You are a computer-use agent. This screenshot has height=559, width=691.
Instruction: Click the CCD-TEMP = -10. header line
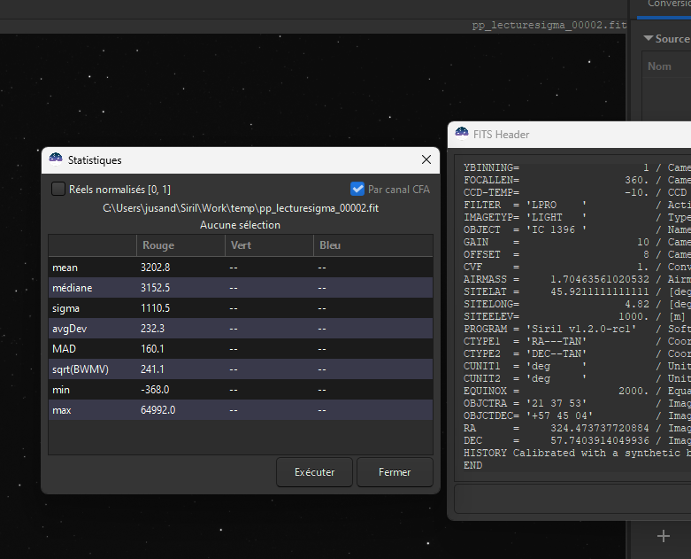coord(577,192)
